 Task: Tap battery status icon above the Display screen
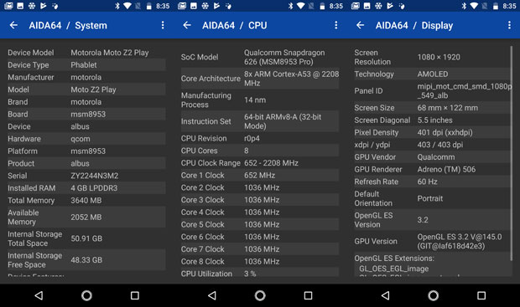point(496,6)
